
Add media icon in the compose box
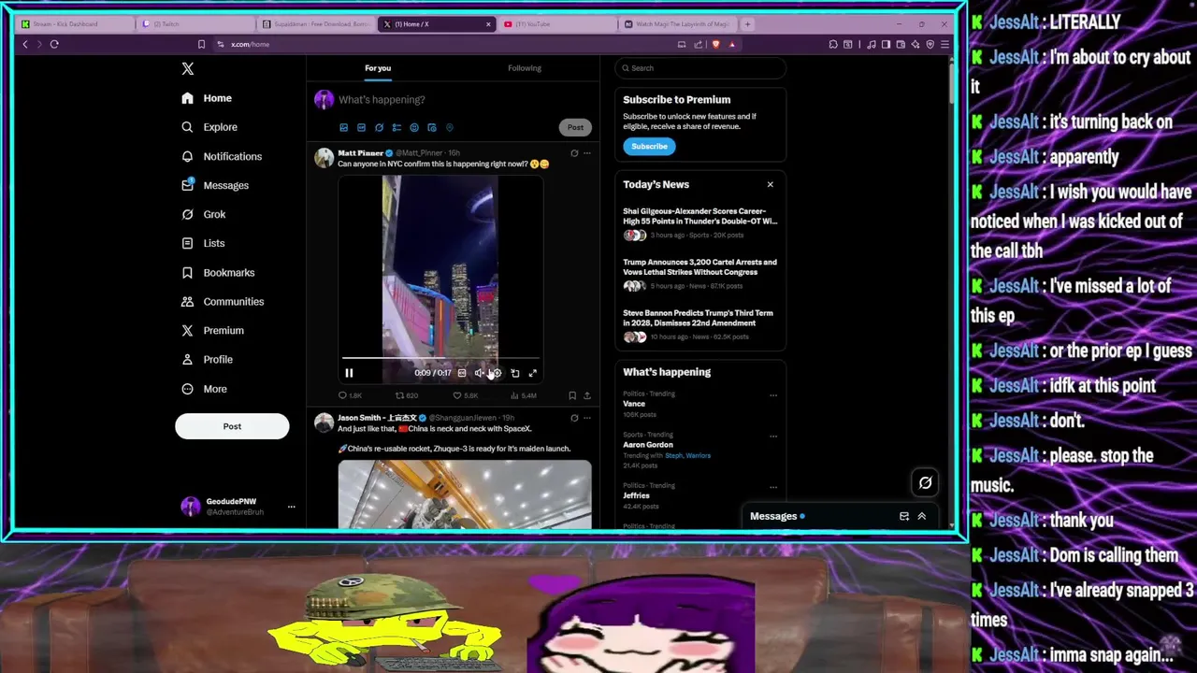343,127
